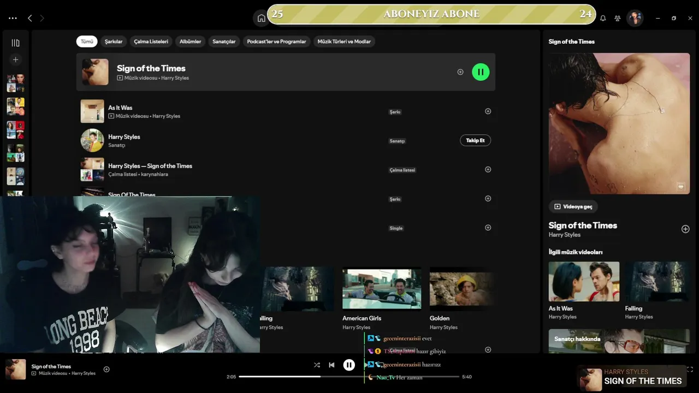Go back with the left arrow
Screen dimensions: 699x393
pos(30,18)
